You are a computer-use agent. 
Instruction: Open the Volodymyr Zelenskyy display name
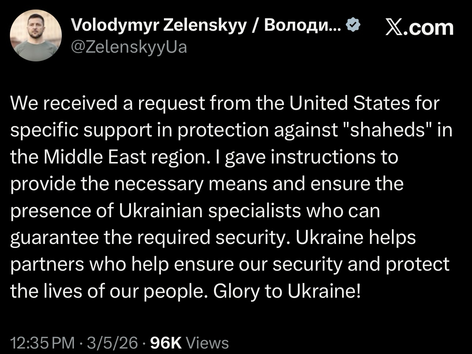[x=158, y=25]
